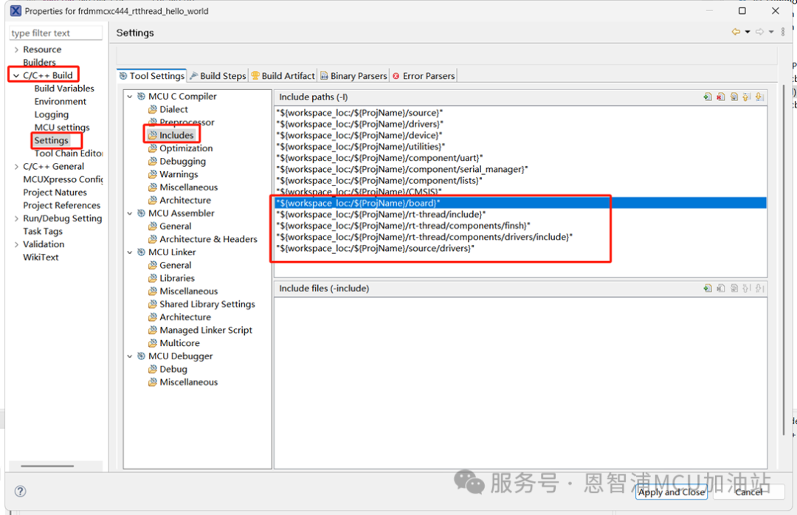Viewport: 797px width, 515px height.
Task: Select Debug under MCU Debugger
Action: pos(173,369)
